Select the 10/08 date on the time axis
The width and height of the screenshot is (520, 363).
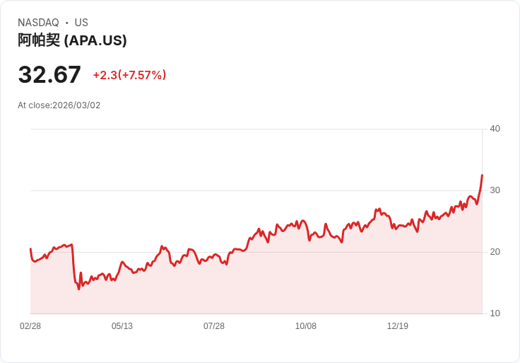click(x=306, y=326)
